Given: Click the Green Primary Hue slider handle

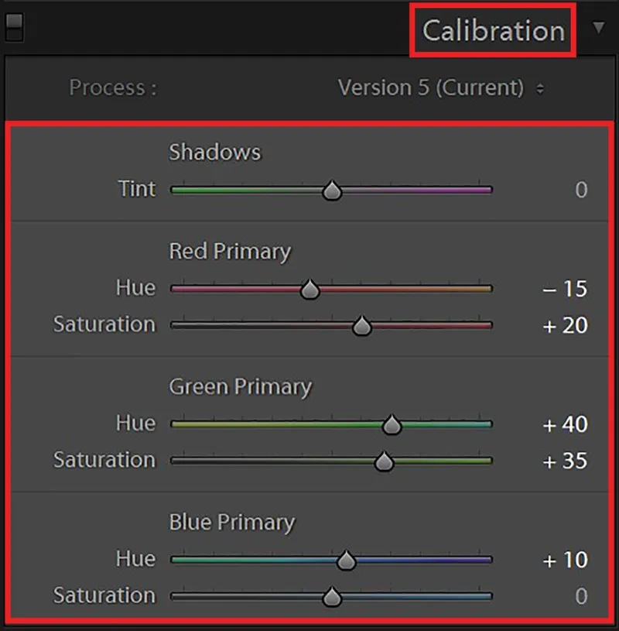Looking at the screenshot, I should [392, 424].
